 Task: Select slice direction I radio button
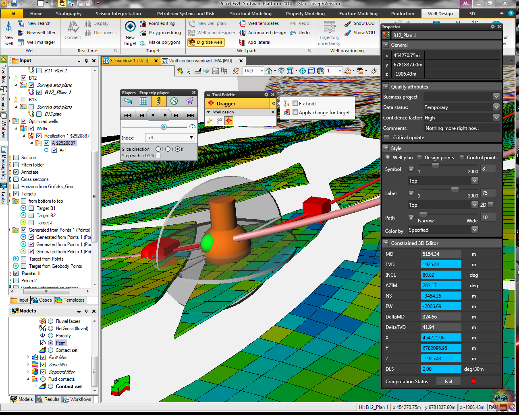pos(158,149)
